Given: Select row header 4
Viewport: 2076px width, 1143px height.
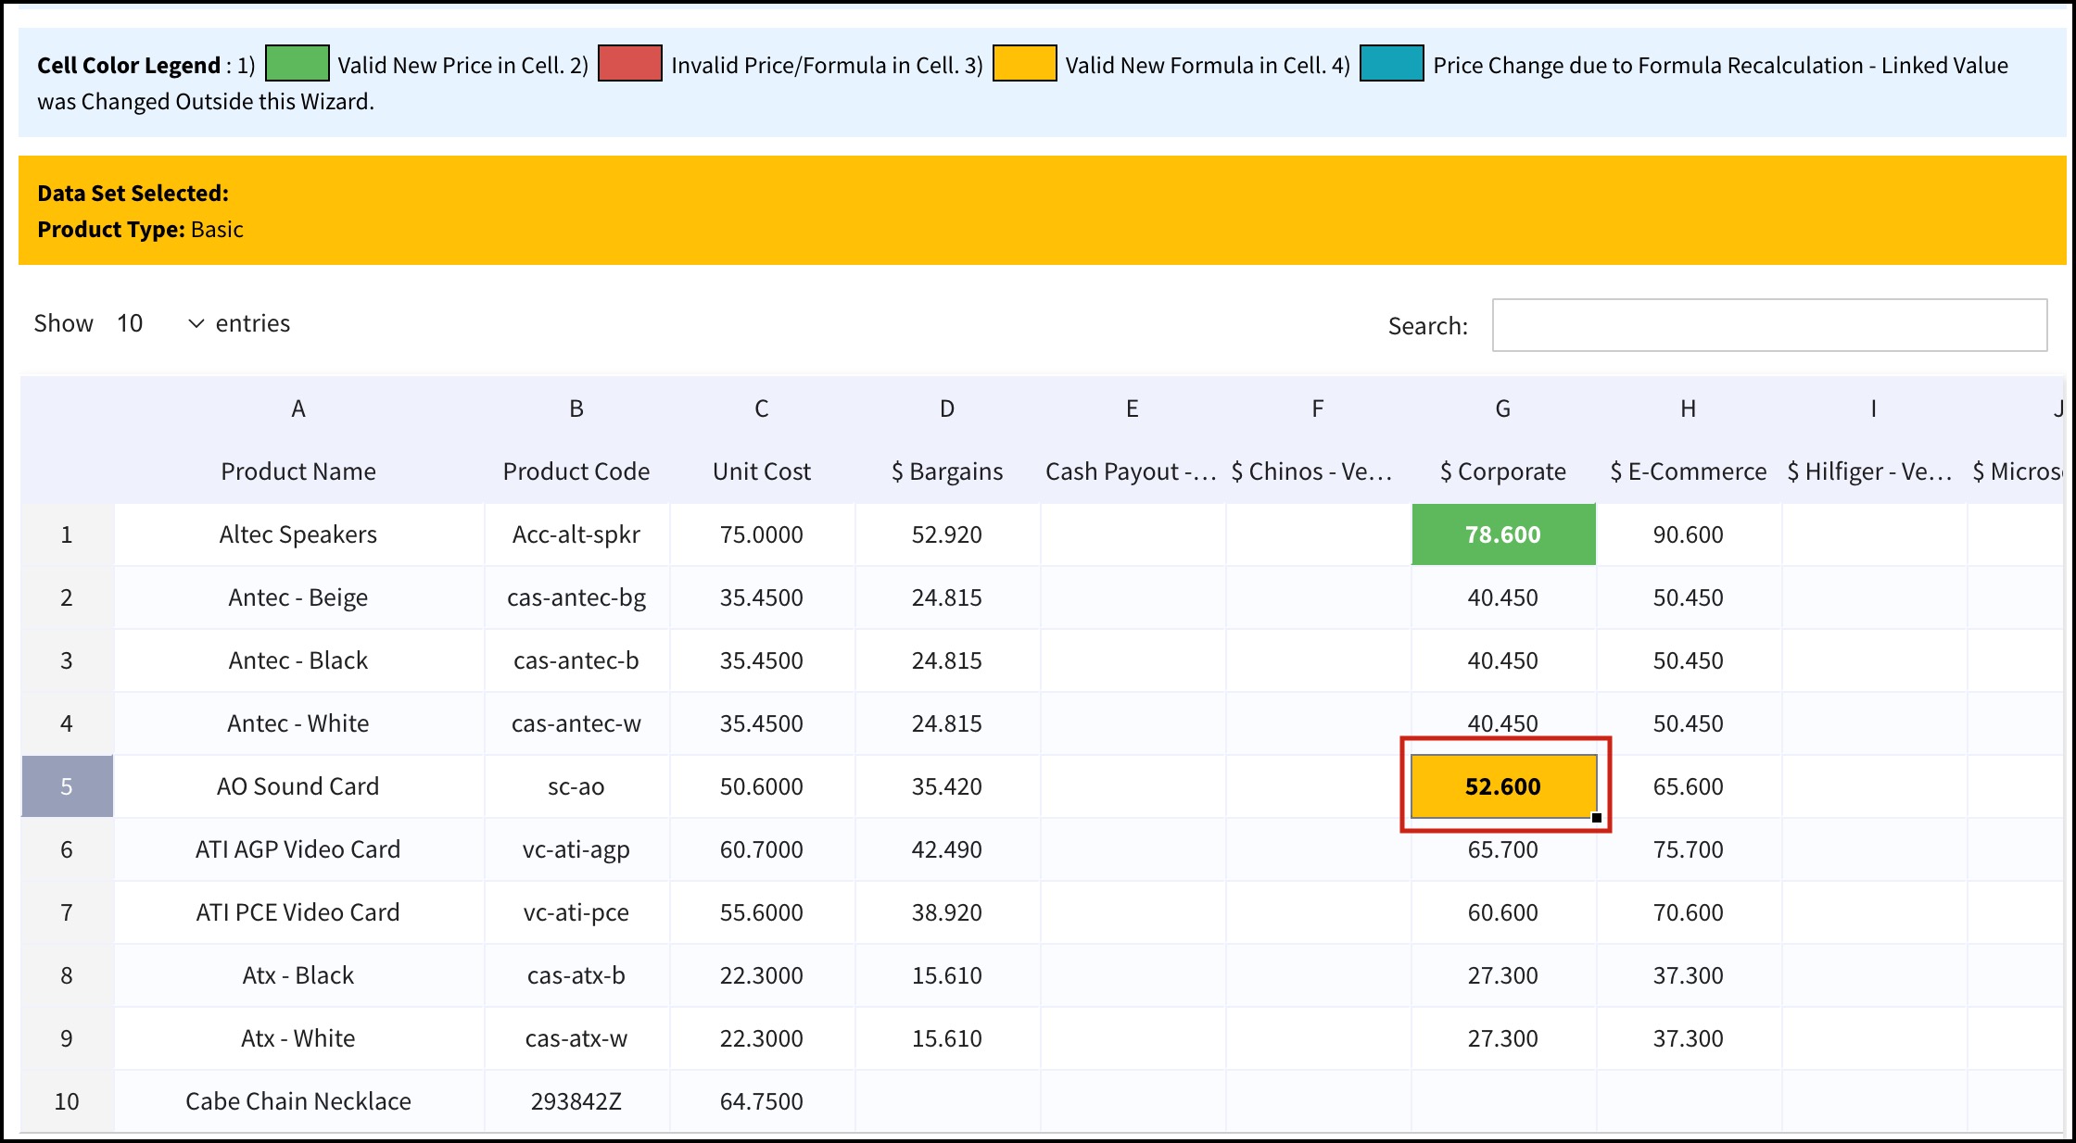Looking at the screenshot, I should tap(67, 723).
